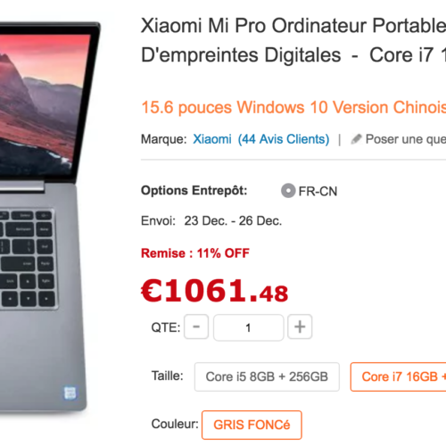Choose the Core i5 8GB + 256GB option

(267, 377)
